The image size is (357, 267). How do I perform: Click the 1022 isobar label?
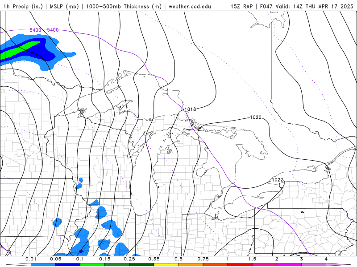278,180
